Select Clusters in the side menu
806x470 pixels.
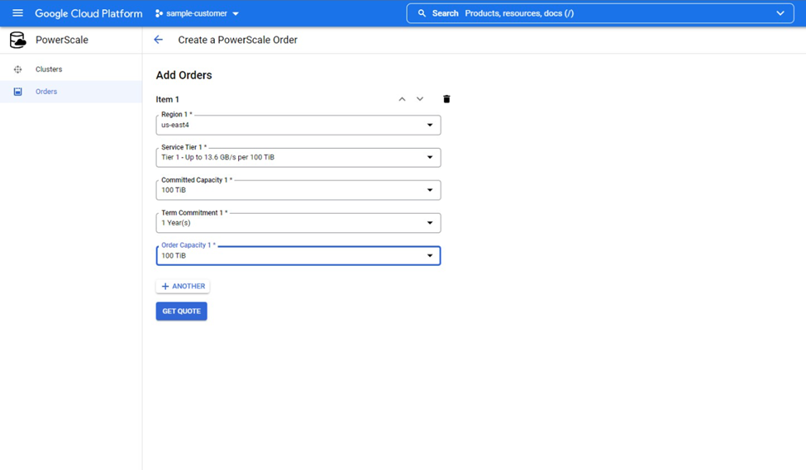(x=49, y=69)
